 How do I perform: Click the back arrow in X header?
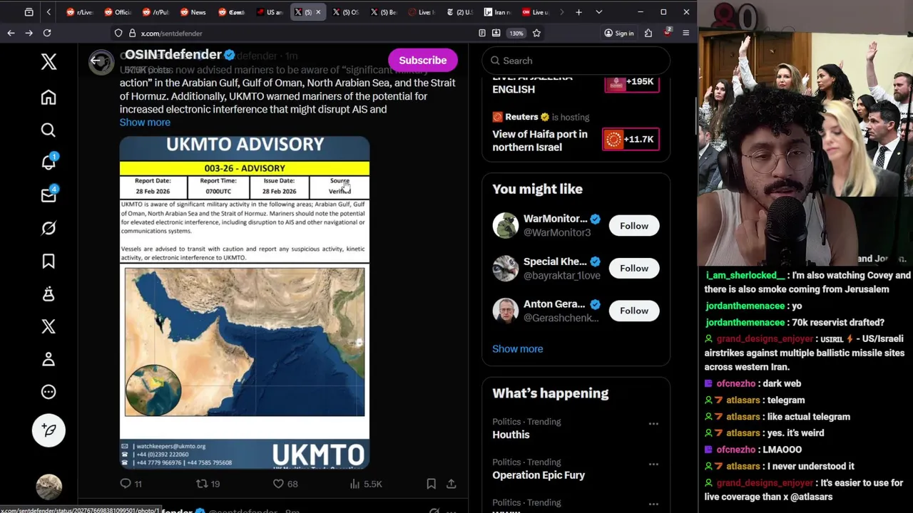(96, 61)
